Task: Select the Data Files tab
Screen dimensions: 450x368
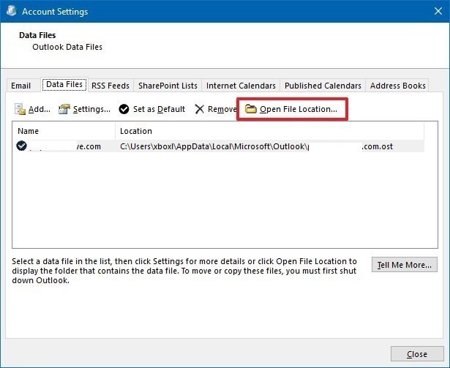Action: tap(64, 85)
